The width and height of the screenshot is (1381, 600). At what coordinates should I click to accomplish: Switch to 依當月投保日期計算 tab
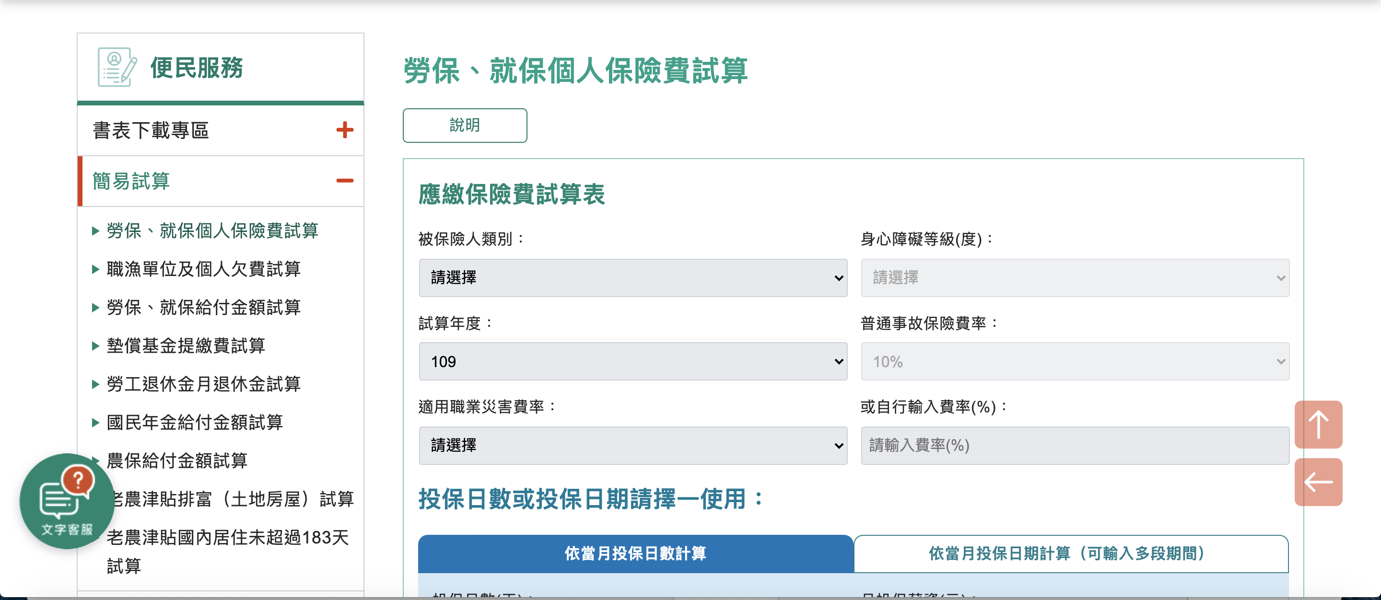[1070, 554]
